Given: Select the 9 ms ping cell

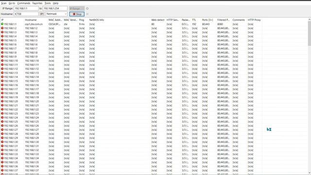Looking at the screenshot, I should (82, 24).
